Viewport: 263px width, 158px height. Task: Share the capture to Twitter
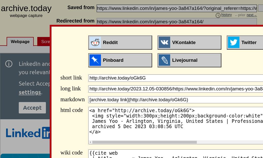(245, 43)
